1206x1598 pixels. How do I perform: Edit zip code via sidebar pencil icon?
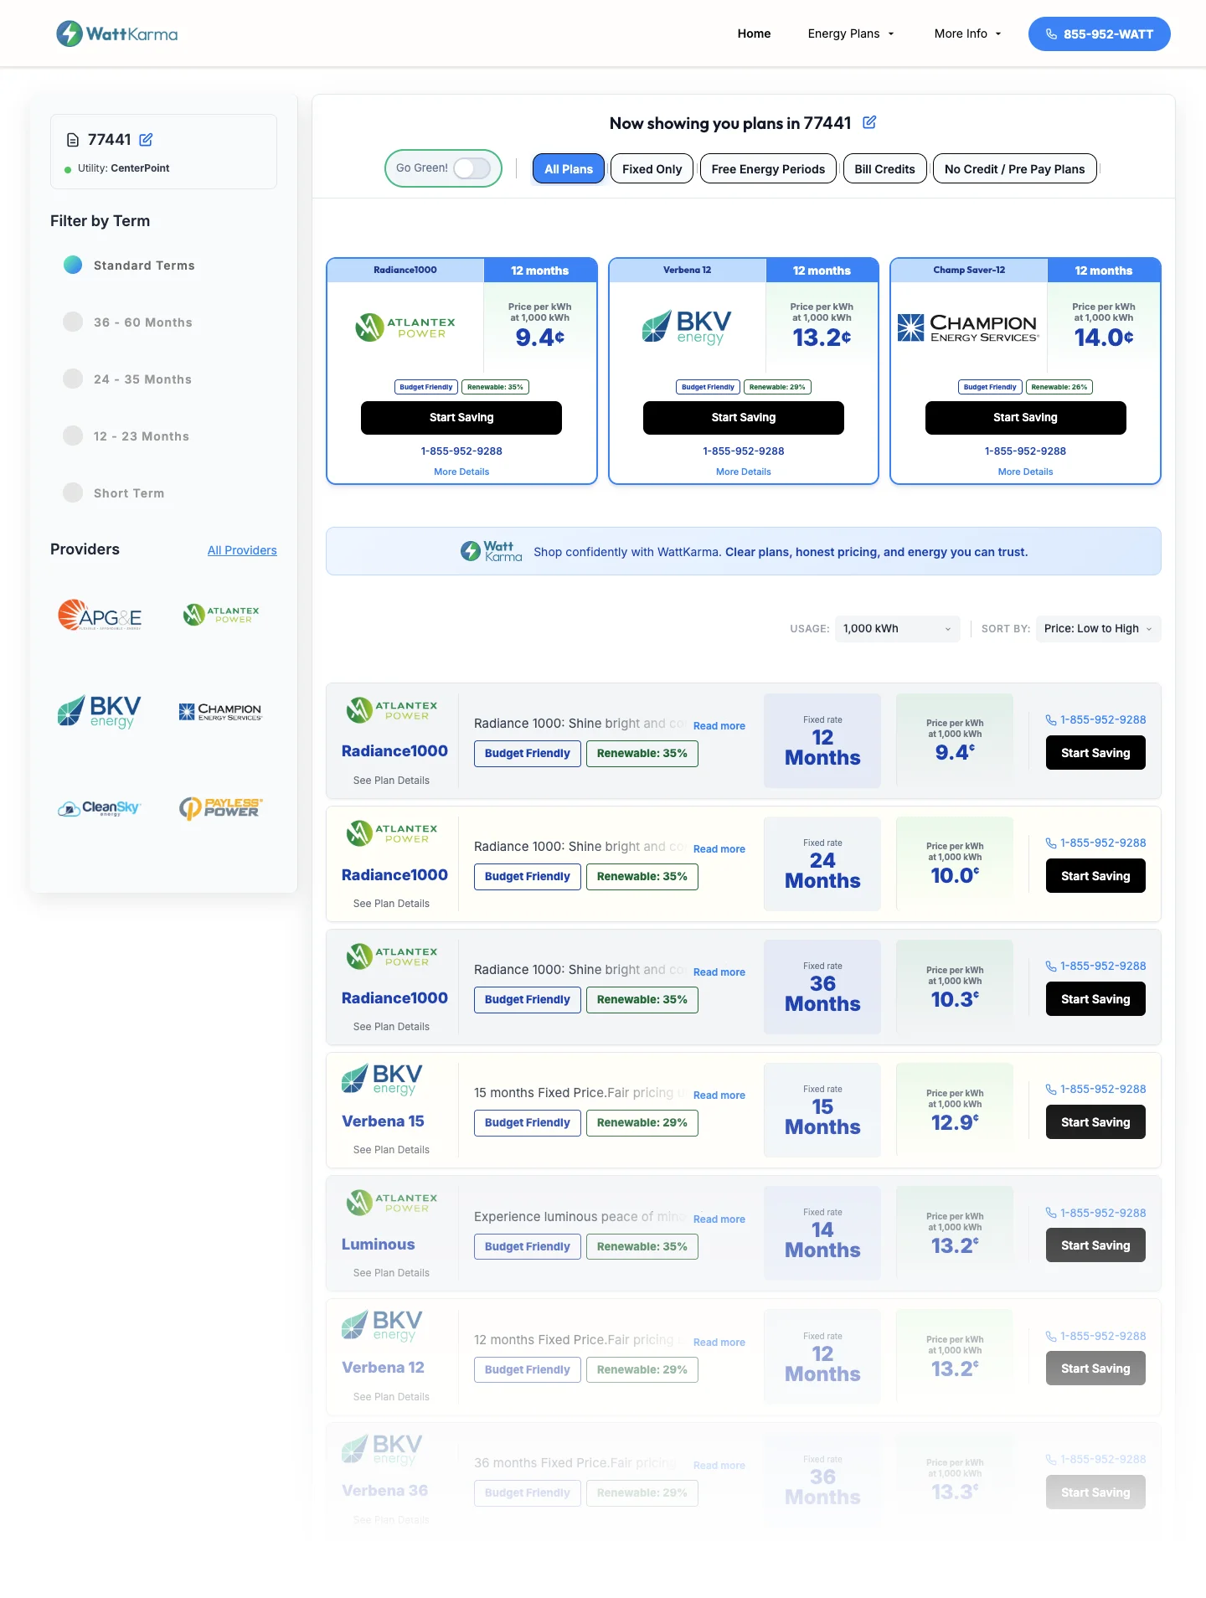click(x=146, y=140)
